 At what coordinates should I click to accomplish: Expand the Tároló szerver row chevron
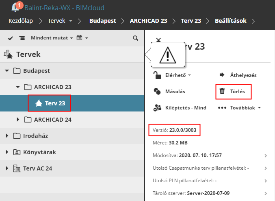tap(266, 194)
